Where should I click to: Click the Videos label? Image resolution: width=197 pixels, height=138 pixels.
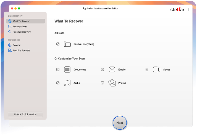(x=167, y=70)
